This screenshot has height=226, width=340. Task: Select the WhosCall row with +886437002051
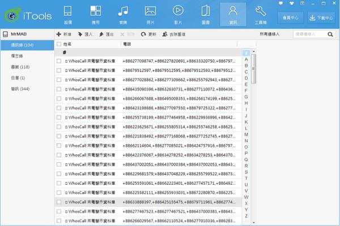point(148,164)
